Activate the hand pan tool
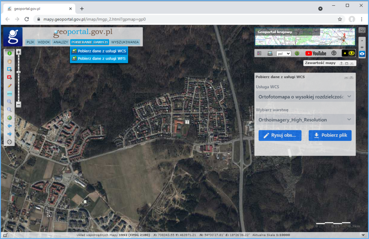The width and height of the screenshot is (369, 239). coord(9,61)
